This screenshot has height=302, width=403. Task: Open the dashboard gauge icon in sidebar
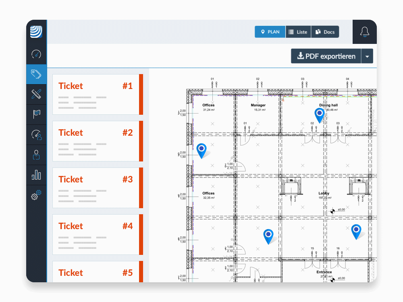[36, 54]
